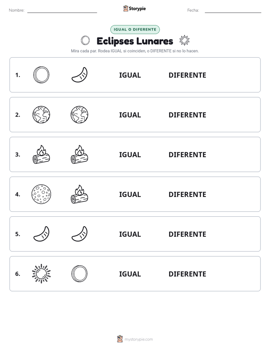Choose DIFERENTE for question 6
This screenshot has height=350, width=270.
click(187, 273)
